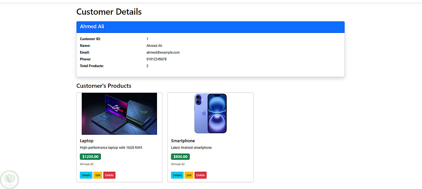Click the $1200.00 price badge

point(90,157)
